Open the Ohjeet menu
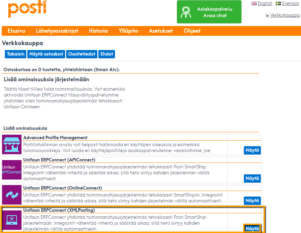 point(192,31)
